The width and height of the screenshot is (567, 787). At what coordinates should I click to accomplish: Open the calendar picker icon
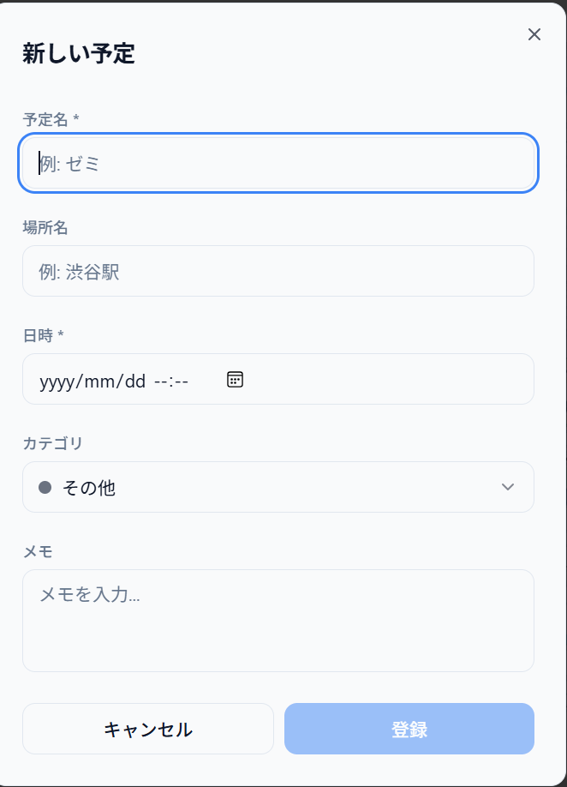click(x=235, y=379)
